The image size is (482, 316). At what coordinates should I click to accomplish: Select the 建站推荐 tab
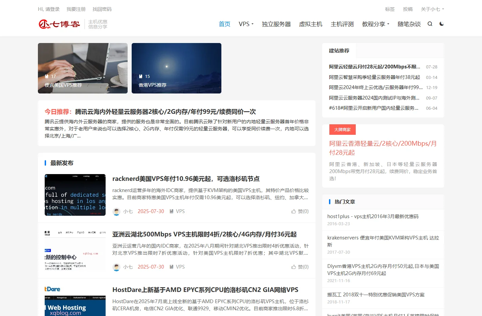pos(339,51)
